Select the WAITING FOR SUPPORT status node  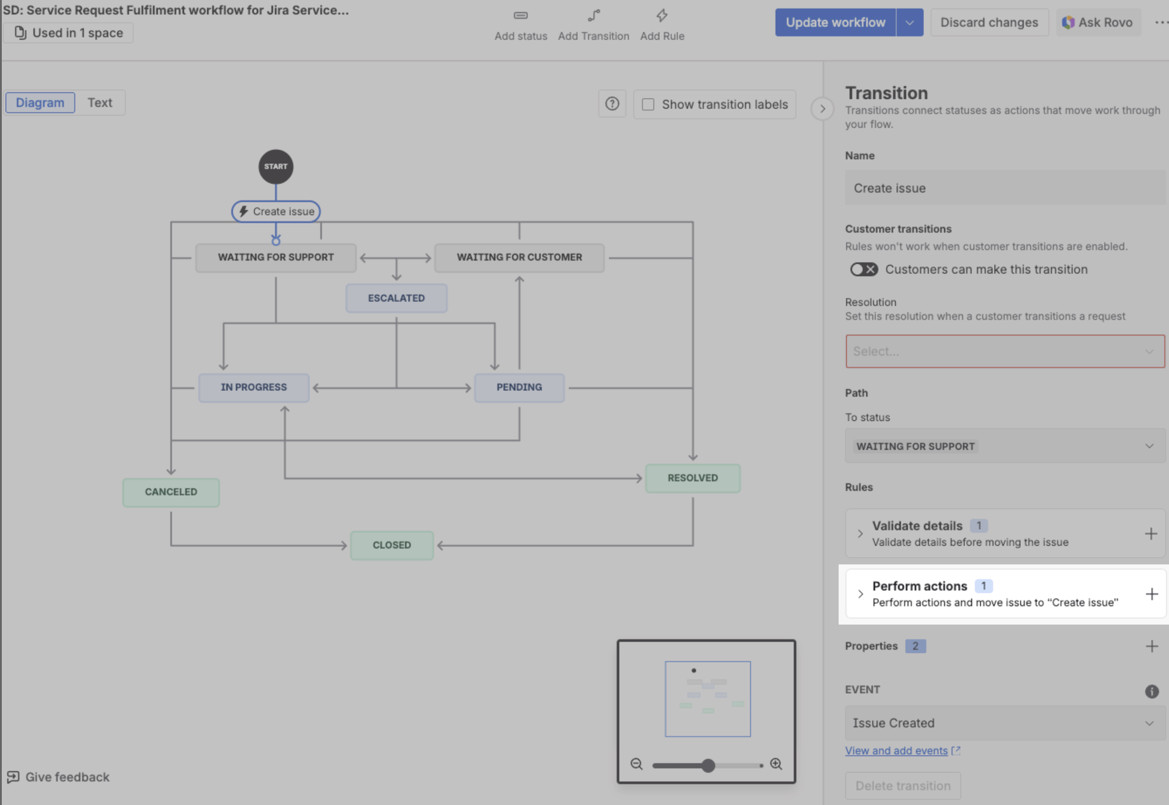[x=276, y=257]
